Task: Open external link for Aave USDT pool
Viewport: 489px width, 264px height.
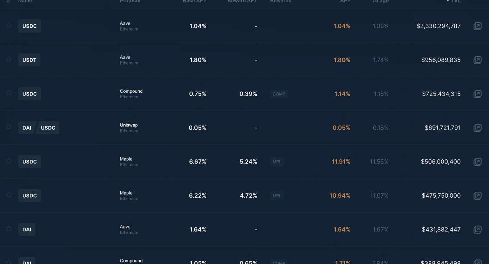Action: click(x=477, y=60)
